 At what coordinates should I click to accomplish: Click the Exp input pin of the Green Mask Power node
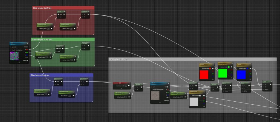57,51
